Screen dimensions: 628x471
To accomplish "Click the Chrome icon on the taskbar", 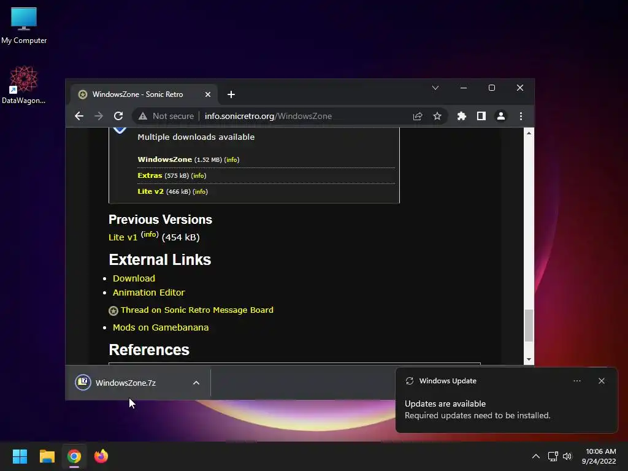I will coord(74,456).
